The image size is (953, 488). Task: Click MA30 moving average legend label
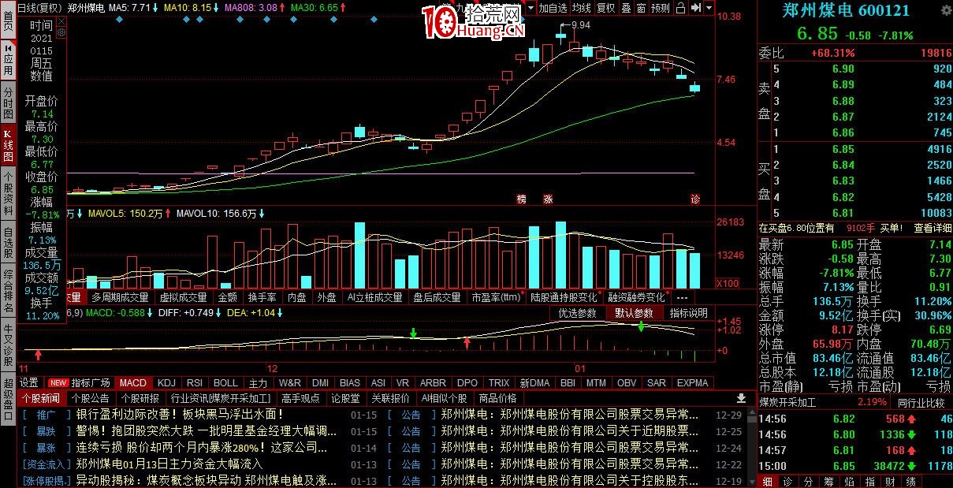pyautogui.click(x=314, y=8)
